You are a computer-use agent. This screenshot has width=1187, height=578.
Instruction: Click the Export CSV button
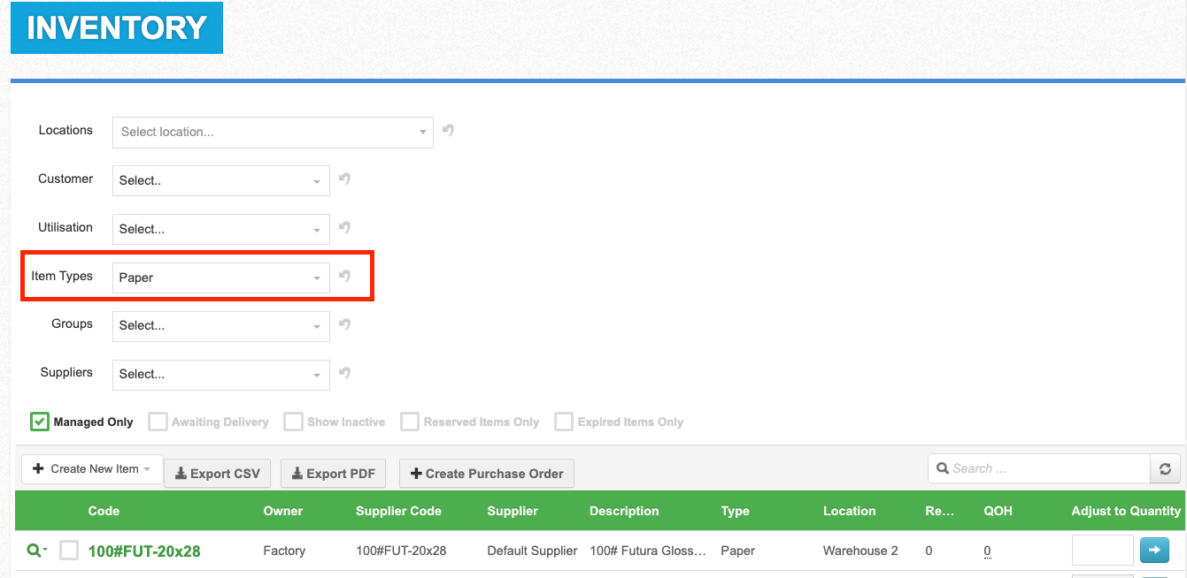click(218, 474)
